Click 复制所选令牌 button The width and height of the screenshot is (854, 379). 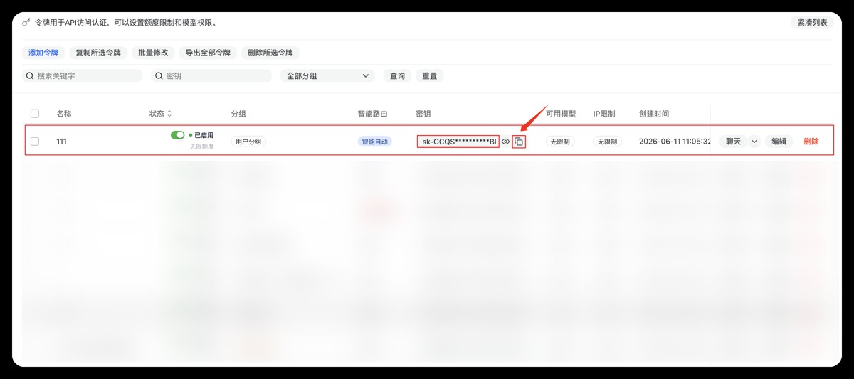point(98,53)
